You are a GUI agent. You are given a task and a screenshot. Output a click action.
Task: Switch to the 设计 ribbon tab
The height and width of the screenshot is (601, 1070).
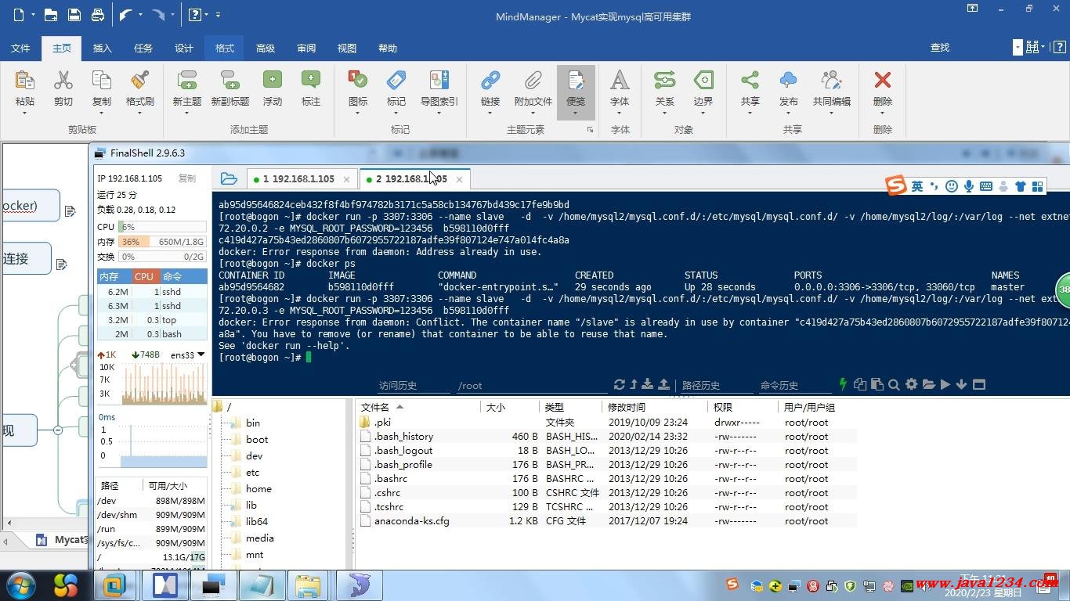[x=184, y=48]
